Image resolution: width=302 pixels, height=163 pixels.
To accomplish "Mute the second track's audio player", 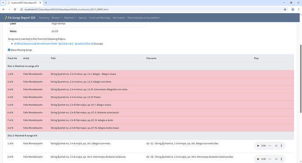I will coord(276,159).
